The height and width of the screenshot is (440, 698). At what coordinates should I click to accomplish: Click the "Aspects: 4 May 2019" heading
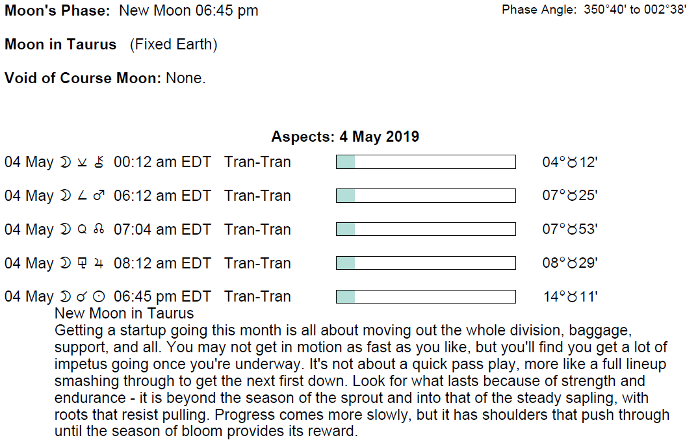[345, 137]
